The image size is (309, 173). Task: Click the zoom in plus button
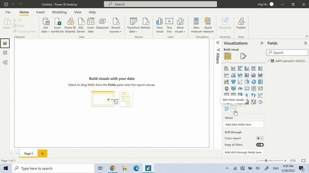click(285, 161)
